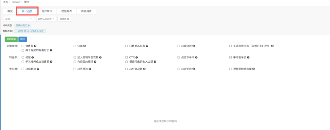Click the 已确认的订单 filter tag
Screen dimensions: 330x130
click(22, 26)
